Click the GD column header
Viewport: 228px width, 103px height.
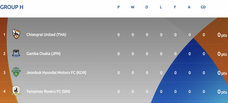point(203,7)
